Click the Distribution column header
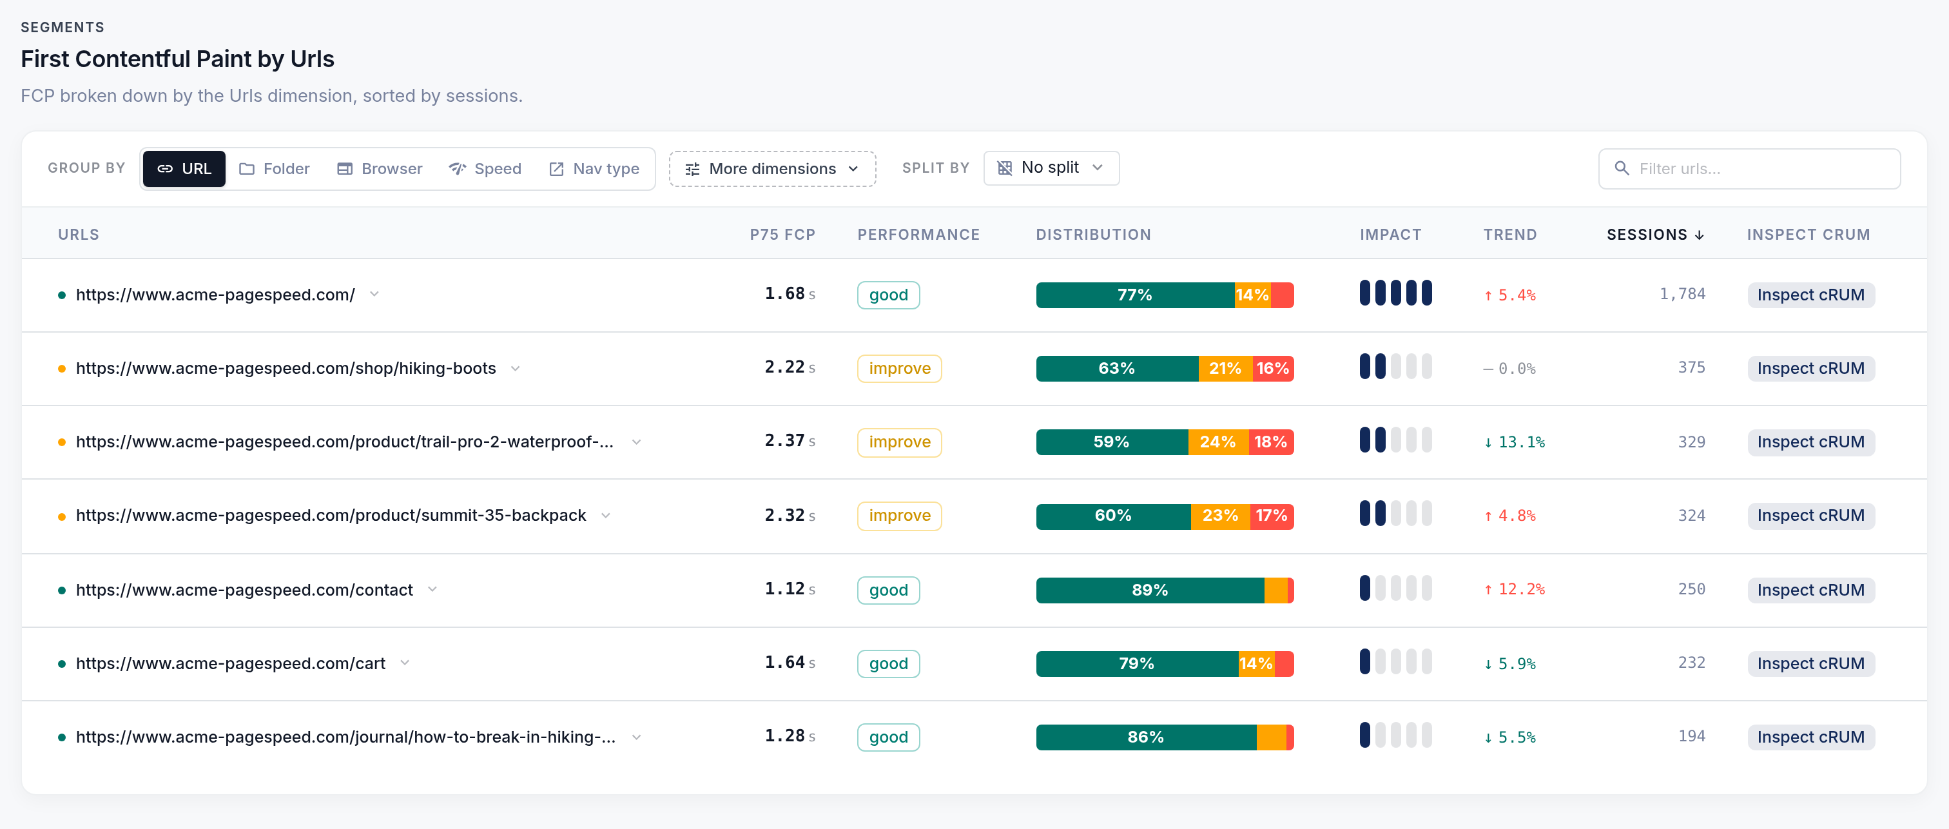This screenshot has width=1949, height=829. [x=1093, y=235]
